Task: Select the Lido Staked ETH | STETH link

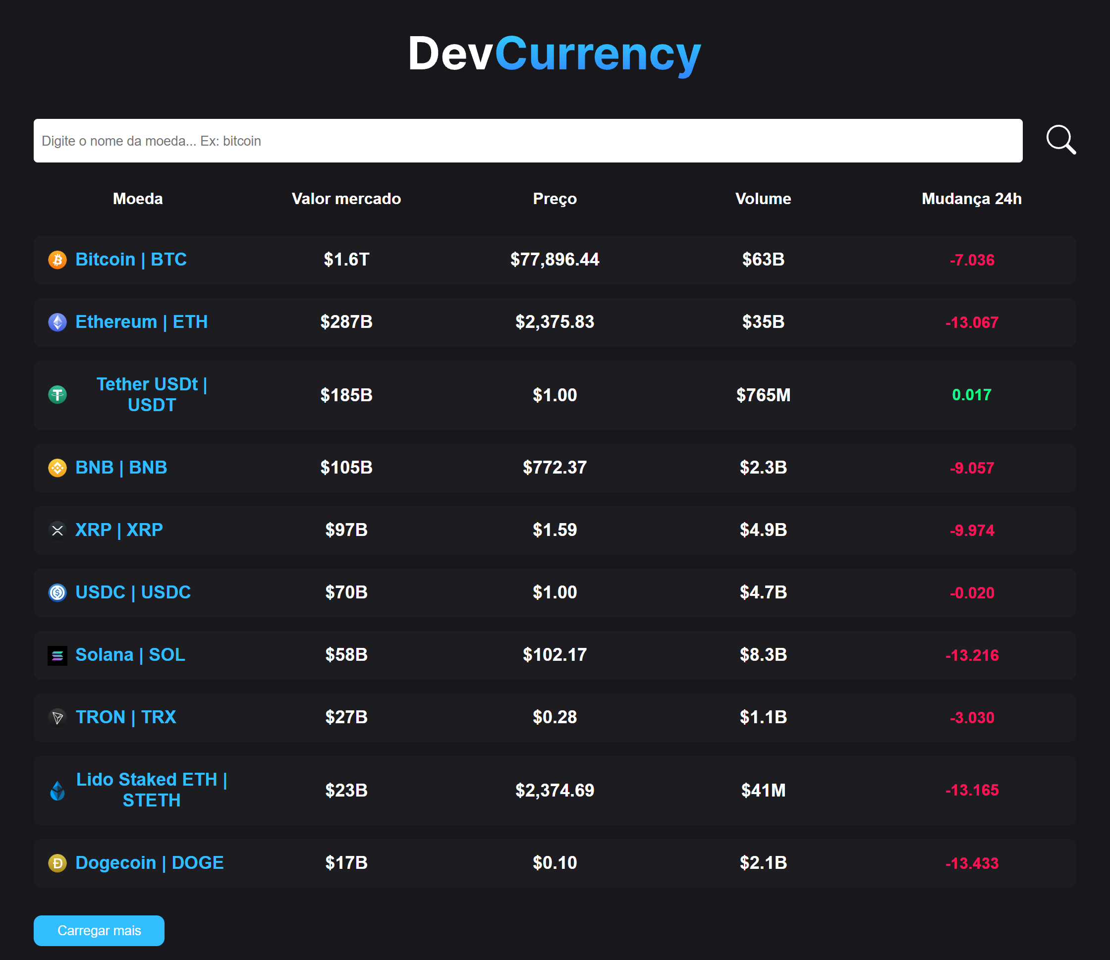Action: click(151, 790)
